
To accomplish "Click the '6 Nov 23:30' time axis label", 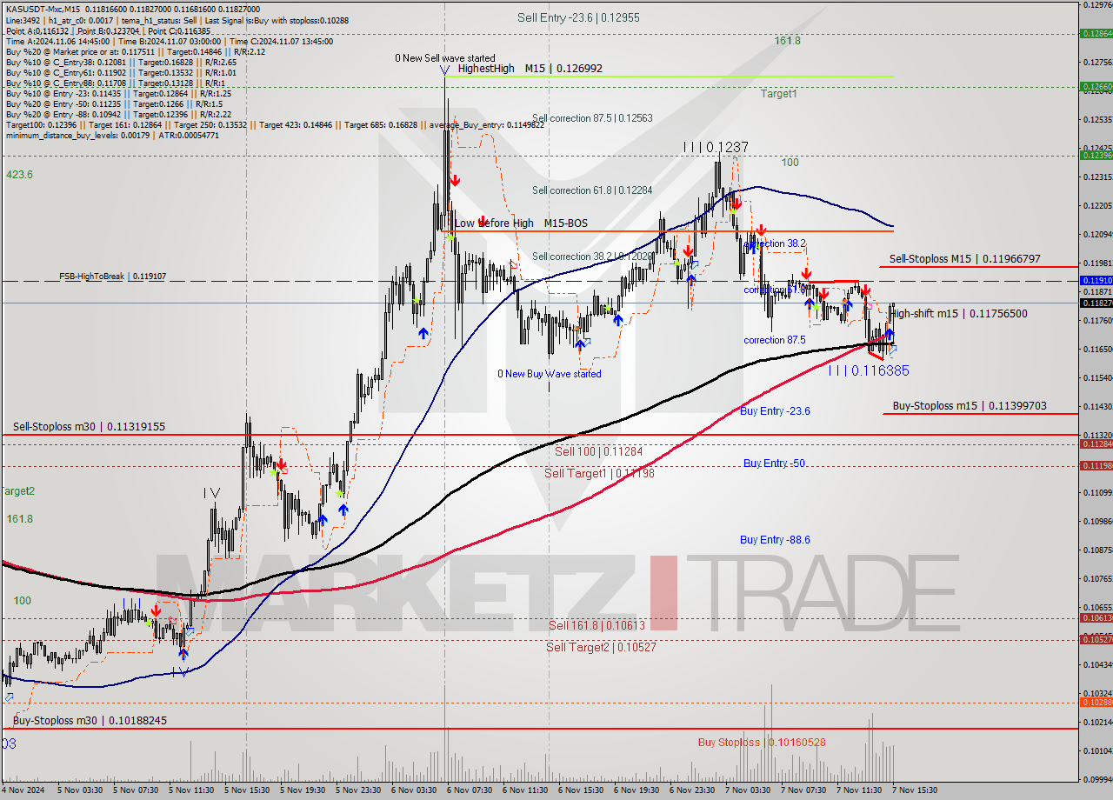I will coord(692,790).
